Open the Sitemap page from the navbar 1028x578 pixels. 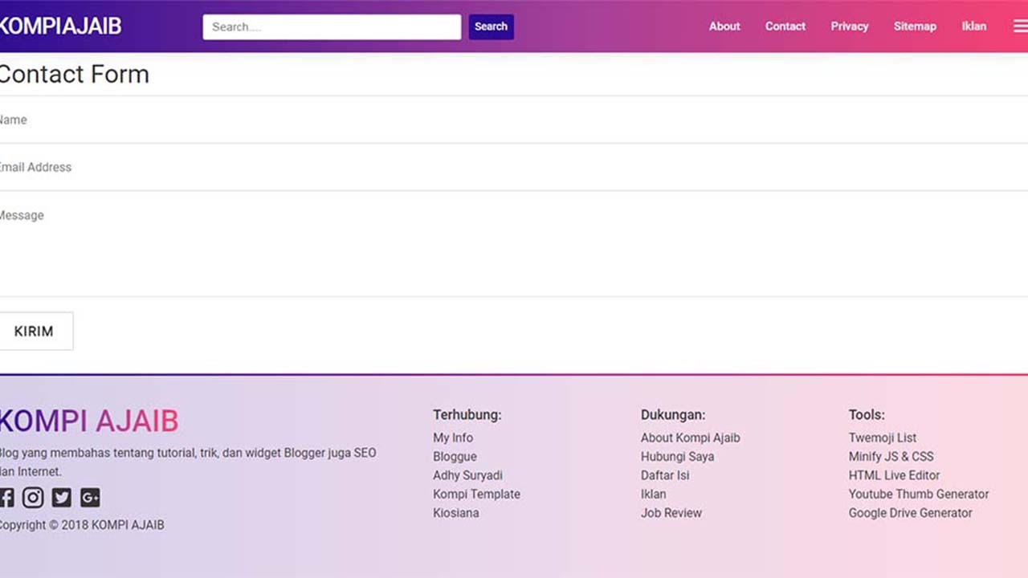tap(915, 26)
